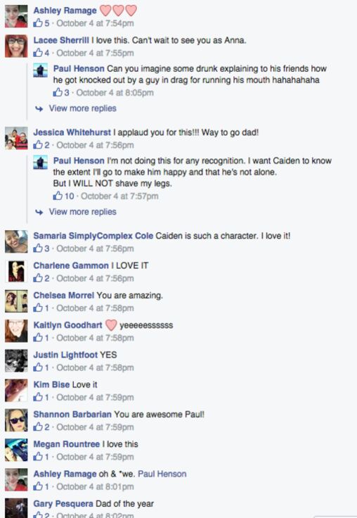Click like thumb beneath Charlene Gammon's comment
The width and height of the screenshot is (357, 518).
[x=38, y=278]
